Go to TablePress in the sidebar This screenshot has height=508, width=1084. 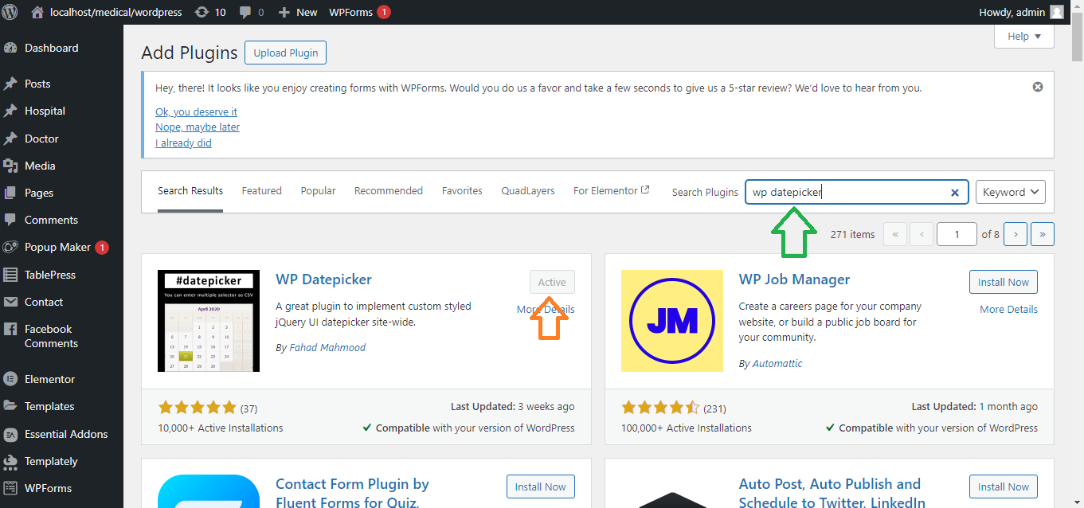pos(49,275)
